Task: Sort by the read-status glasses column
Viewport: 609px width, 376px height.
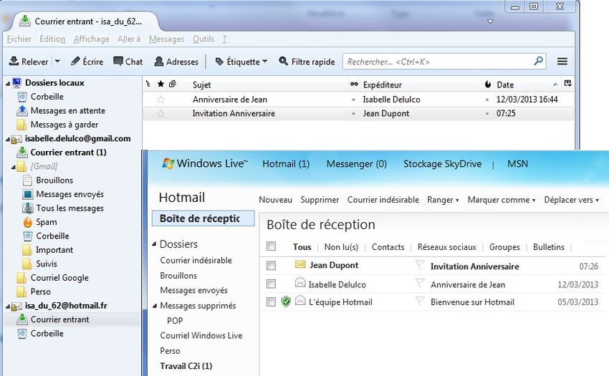Action: coord(354,84)
